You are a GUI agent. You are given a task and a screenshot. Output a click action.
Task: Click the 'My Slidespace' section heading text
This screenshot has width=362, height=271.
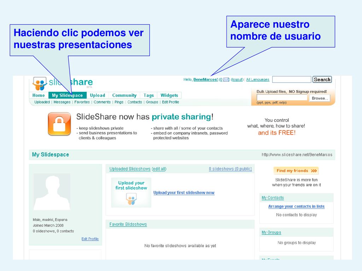pos(51,155)
